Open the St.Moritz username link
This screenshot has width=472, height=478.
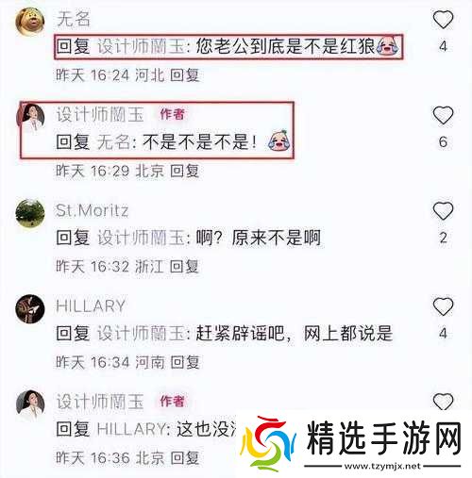pos(92,210)
